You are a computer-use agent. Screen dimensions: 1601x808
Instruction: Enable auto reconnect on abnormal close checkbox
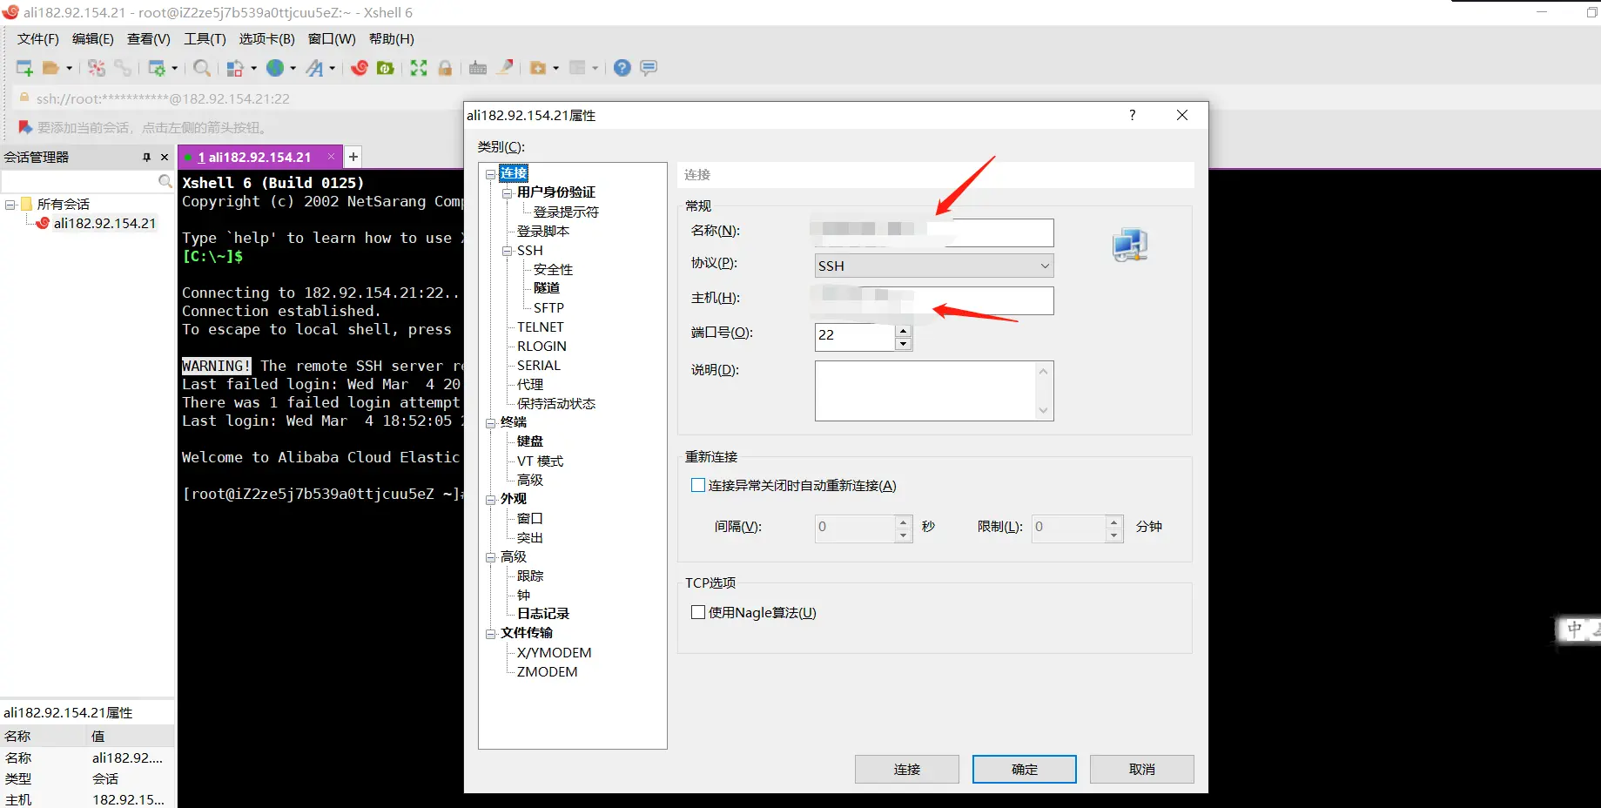697,485
